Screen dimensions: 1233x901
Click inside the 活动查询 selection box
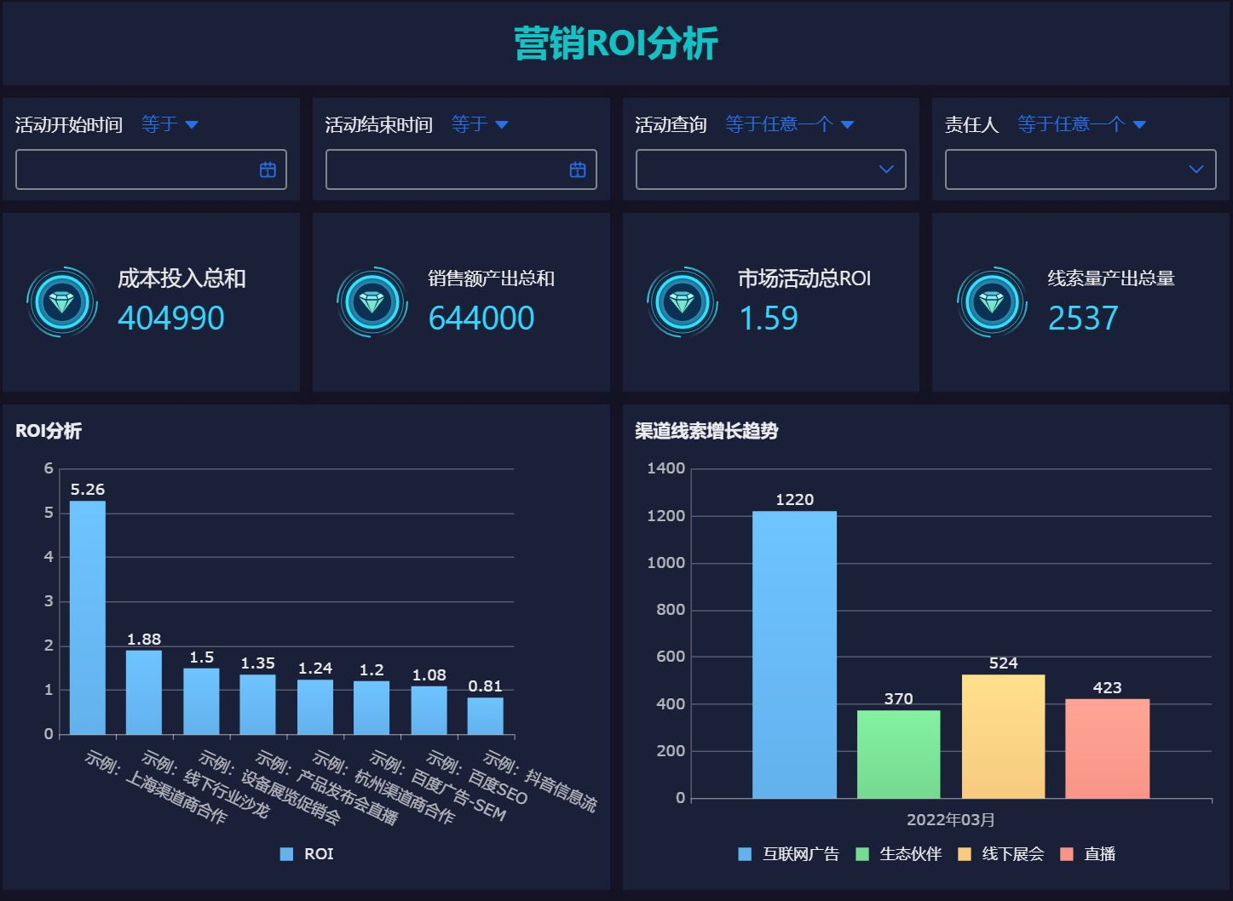(767, 169)
